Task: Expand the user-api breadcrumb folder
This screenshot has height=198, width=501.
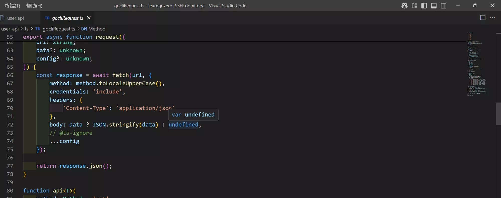Action: (10, 29)
